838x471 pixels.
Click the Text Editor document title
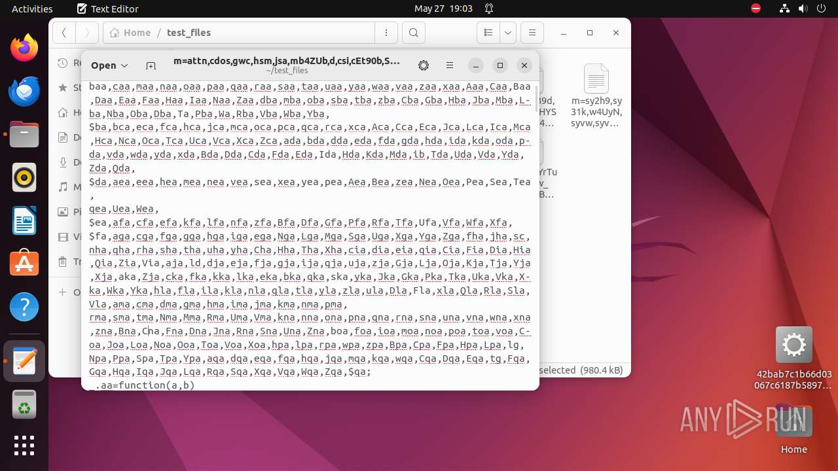click(287, 61)
